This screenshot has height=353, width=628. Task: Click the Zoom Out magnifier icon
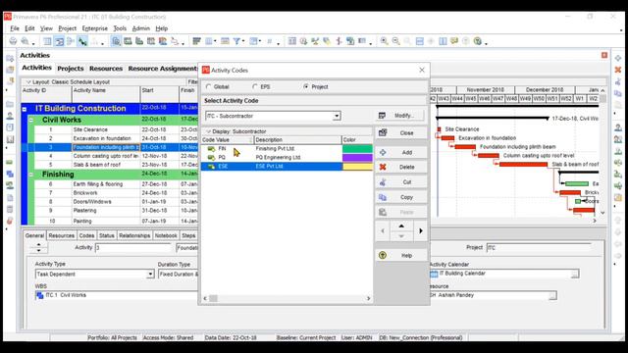point(395,41)
